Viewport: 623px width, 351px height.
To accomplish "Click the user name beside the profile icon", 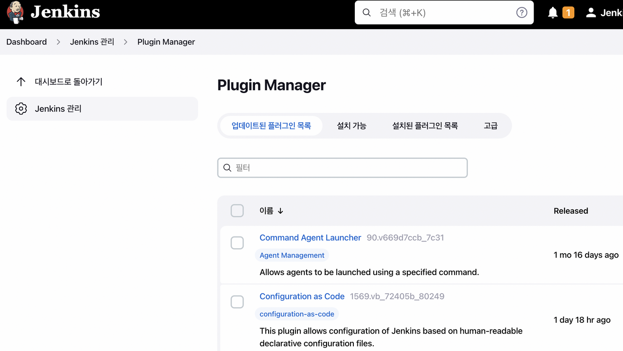I will pos(612,13).
